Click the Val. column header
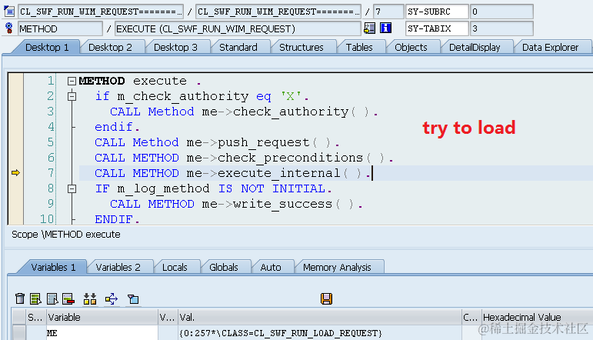593x340 pixels. [319, 317]
